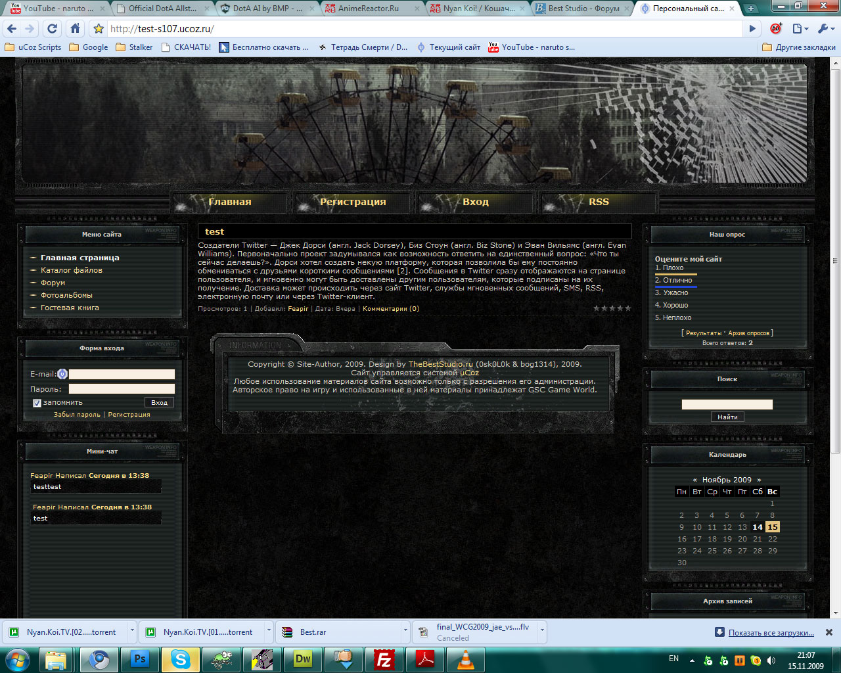Switch to the Nyan Koi! tab
The width and height of the screenshot is (841, 673).
coord(478,9)
